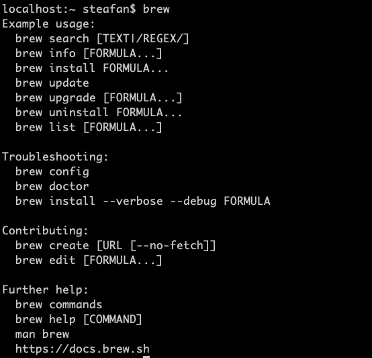Click the 'brew config' line

tap(52, 171)
